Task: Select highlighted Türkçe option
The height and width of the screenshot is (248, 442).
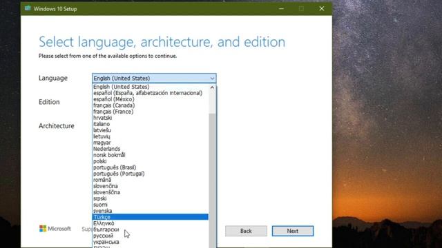Action: [x=151, y=217]
